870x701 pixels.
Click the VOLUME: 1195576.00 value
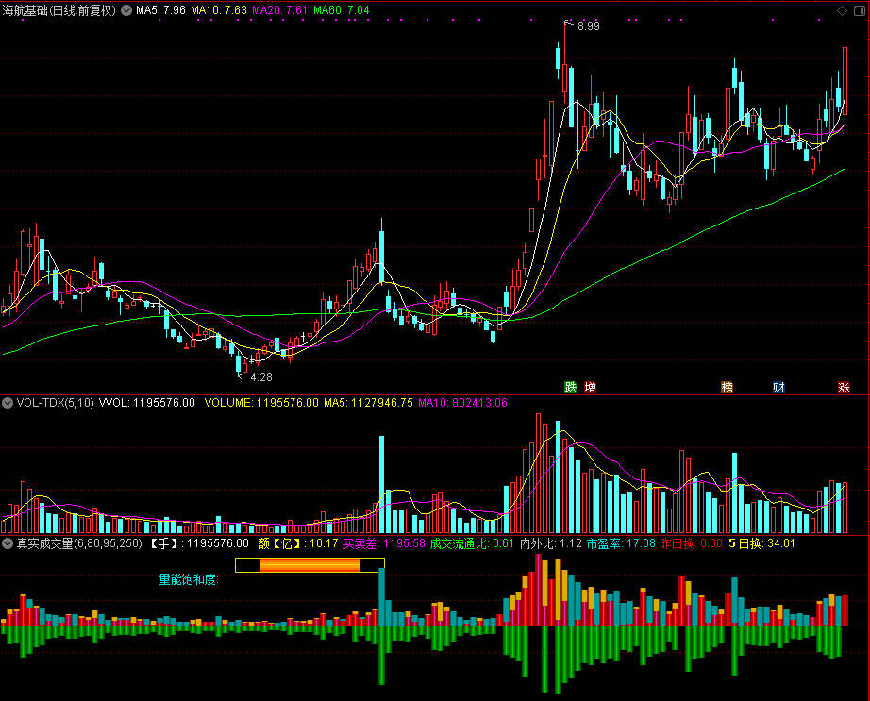(261, 403)
